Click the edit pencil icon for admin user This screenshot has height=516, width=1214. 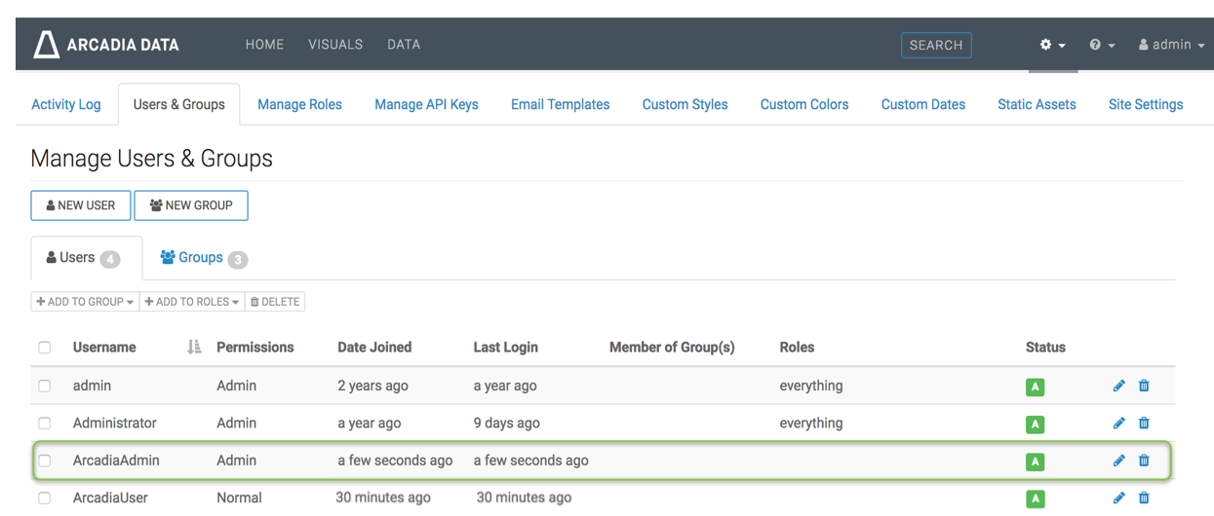point(1118,386)
